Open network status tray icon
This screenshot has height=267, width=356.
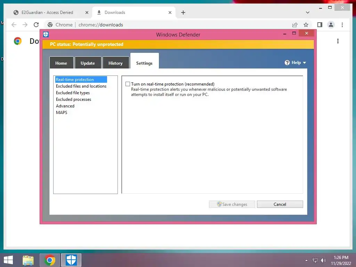[x=315, y=260]
